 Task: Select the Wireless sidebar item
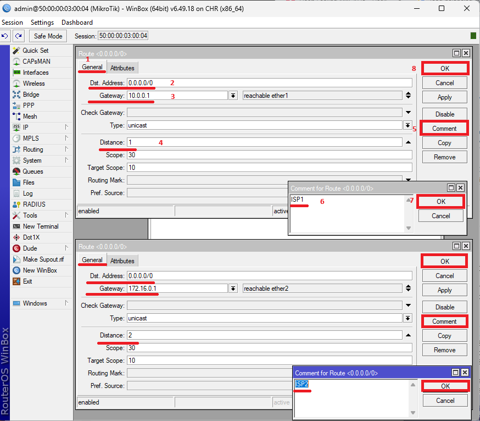(x=34, y=84)
